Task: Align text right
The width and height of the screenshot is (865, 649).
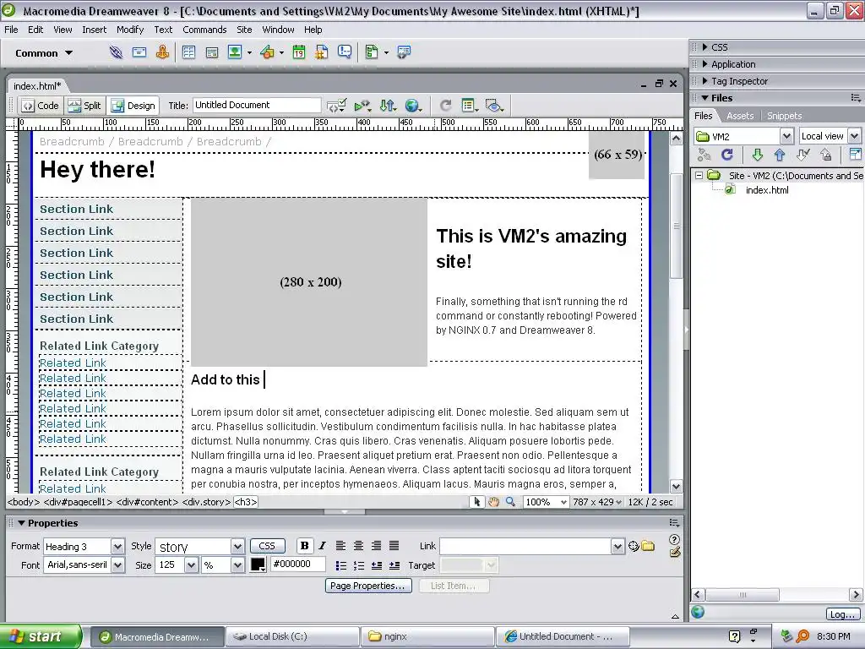Action: 376,546
